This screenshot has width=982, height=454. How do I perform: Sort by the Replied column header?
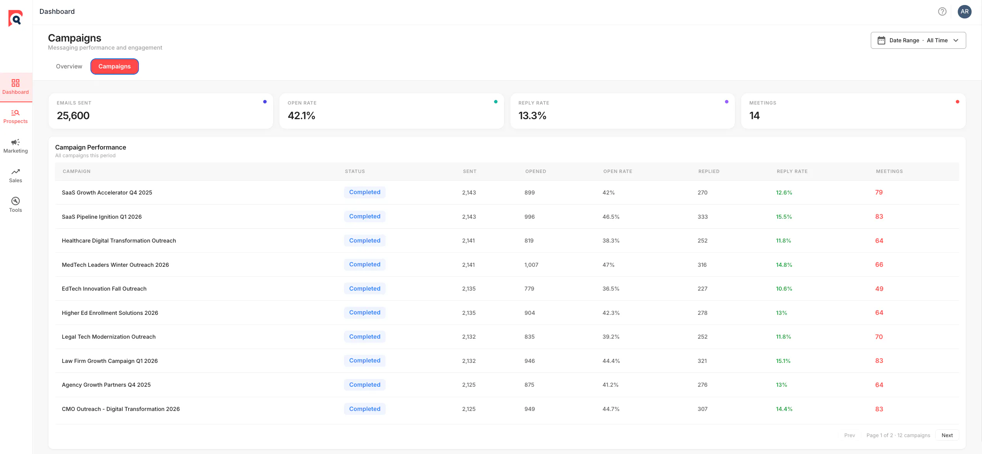709,171
